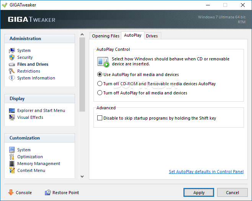Click the Display section header

tap(40, 99)
